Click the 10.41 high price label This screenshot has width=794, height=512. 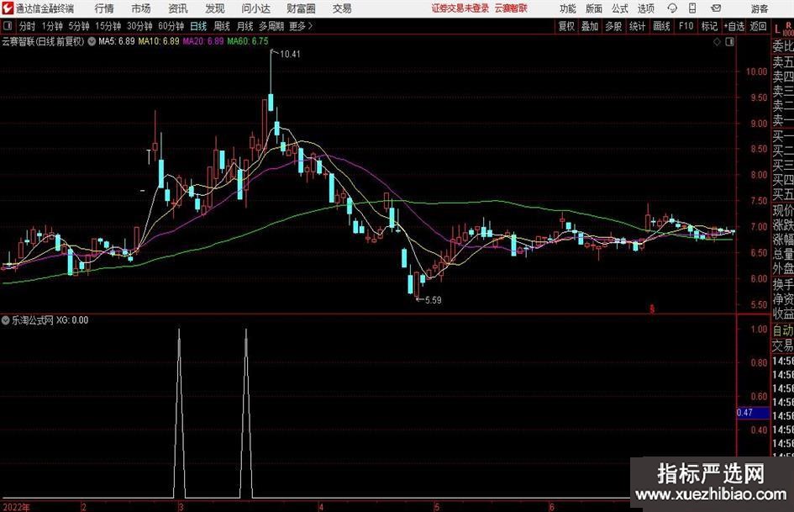click(x=290, y=55)
